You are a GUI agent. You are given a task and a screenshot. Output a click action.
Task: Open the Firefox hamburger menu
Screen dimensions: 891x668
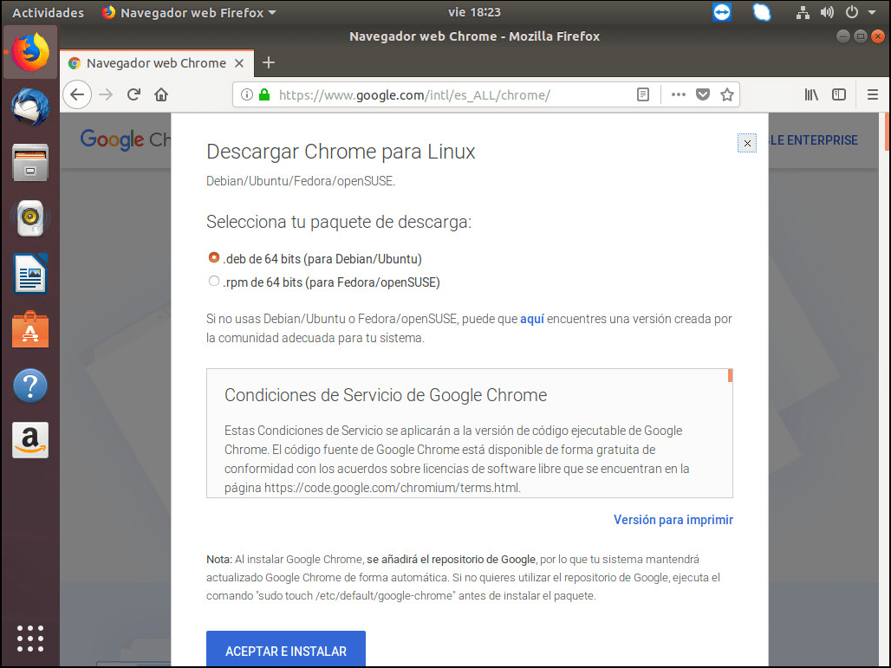pyautogui.click(x=872, y=94)
